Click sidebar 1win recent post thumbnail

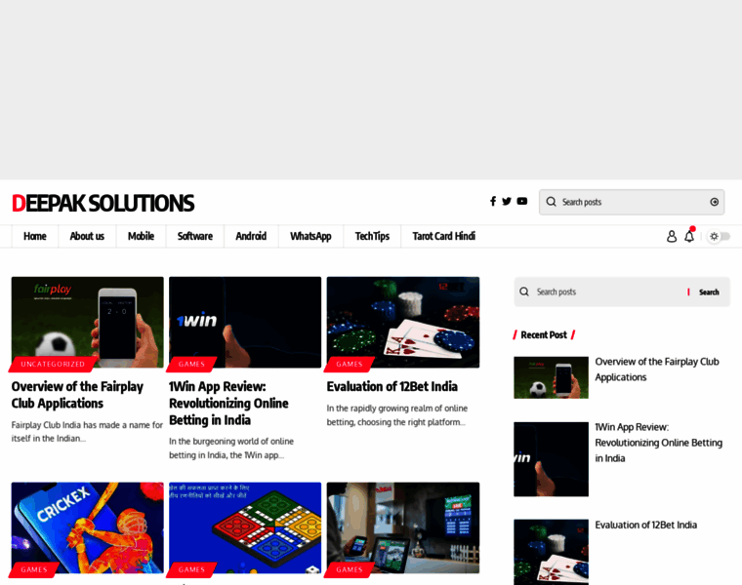[x=552, y=459]
